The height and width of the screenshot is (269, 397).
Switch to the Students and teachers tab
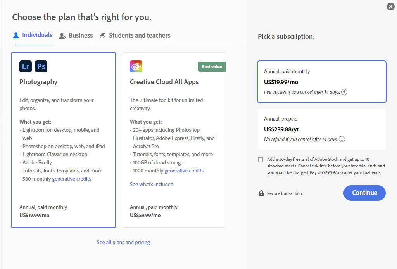coord(135,35)
